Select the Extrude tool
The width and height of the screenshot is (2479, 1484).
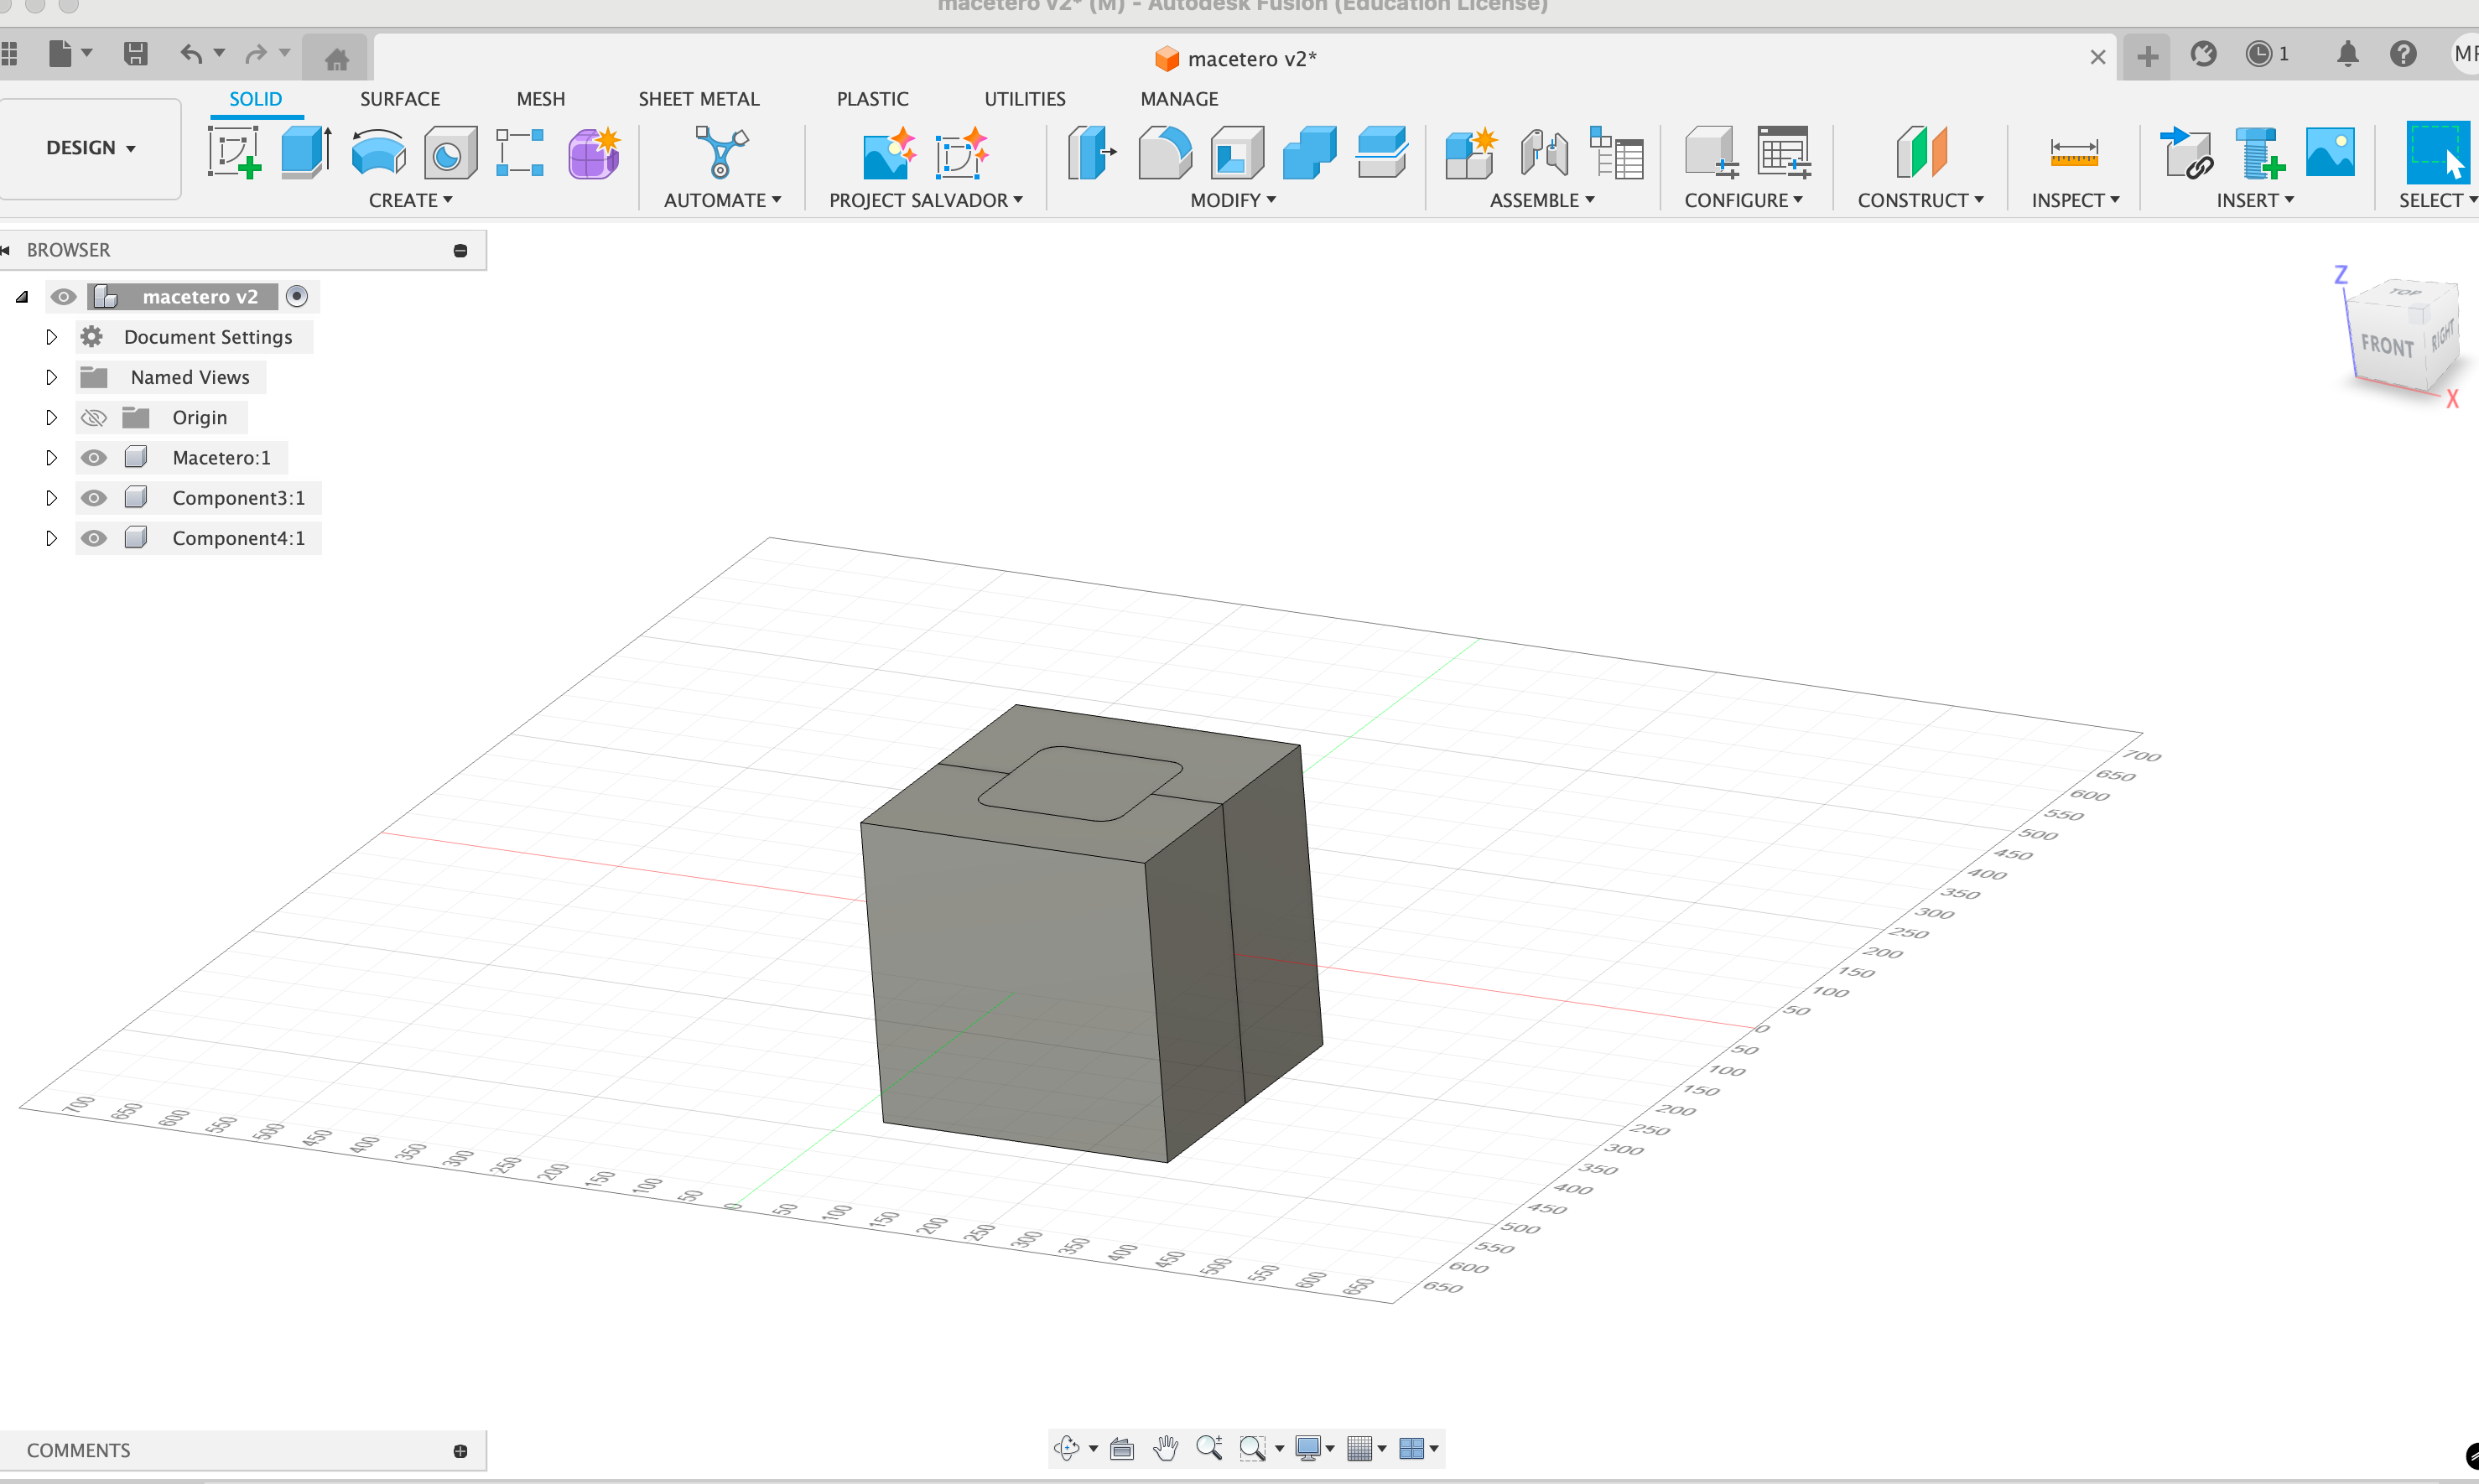pos(306,152)
